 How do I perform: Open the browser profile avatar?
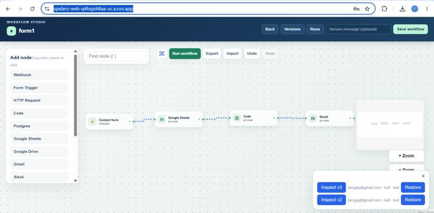[415, 9]
